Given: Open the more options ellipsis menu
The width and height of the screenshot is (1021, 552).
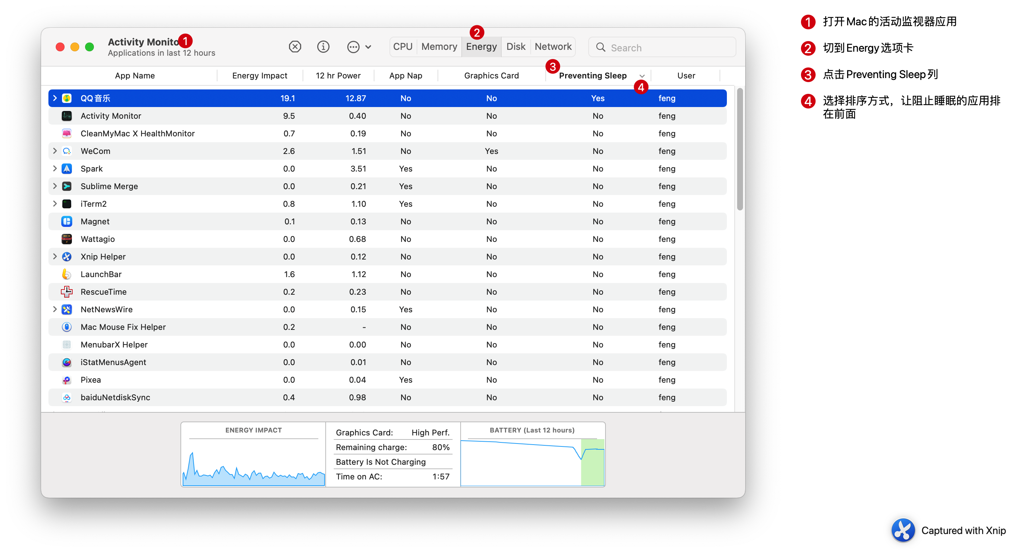Looking at the screenshot, I should click(359, 47).
